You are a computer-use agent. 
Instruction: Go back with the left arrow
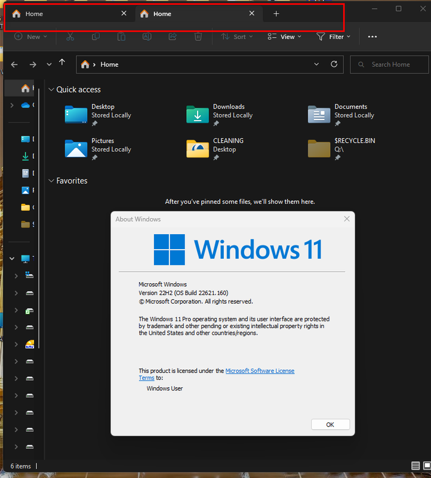coord(14,65)
